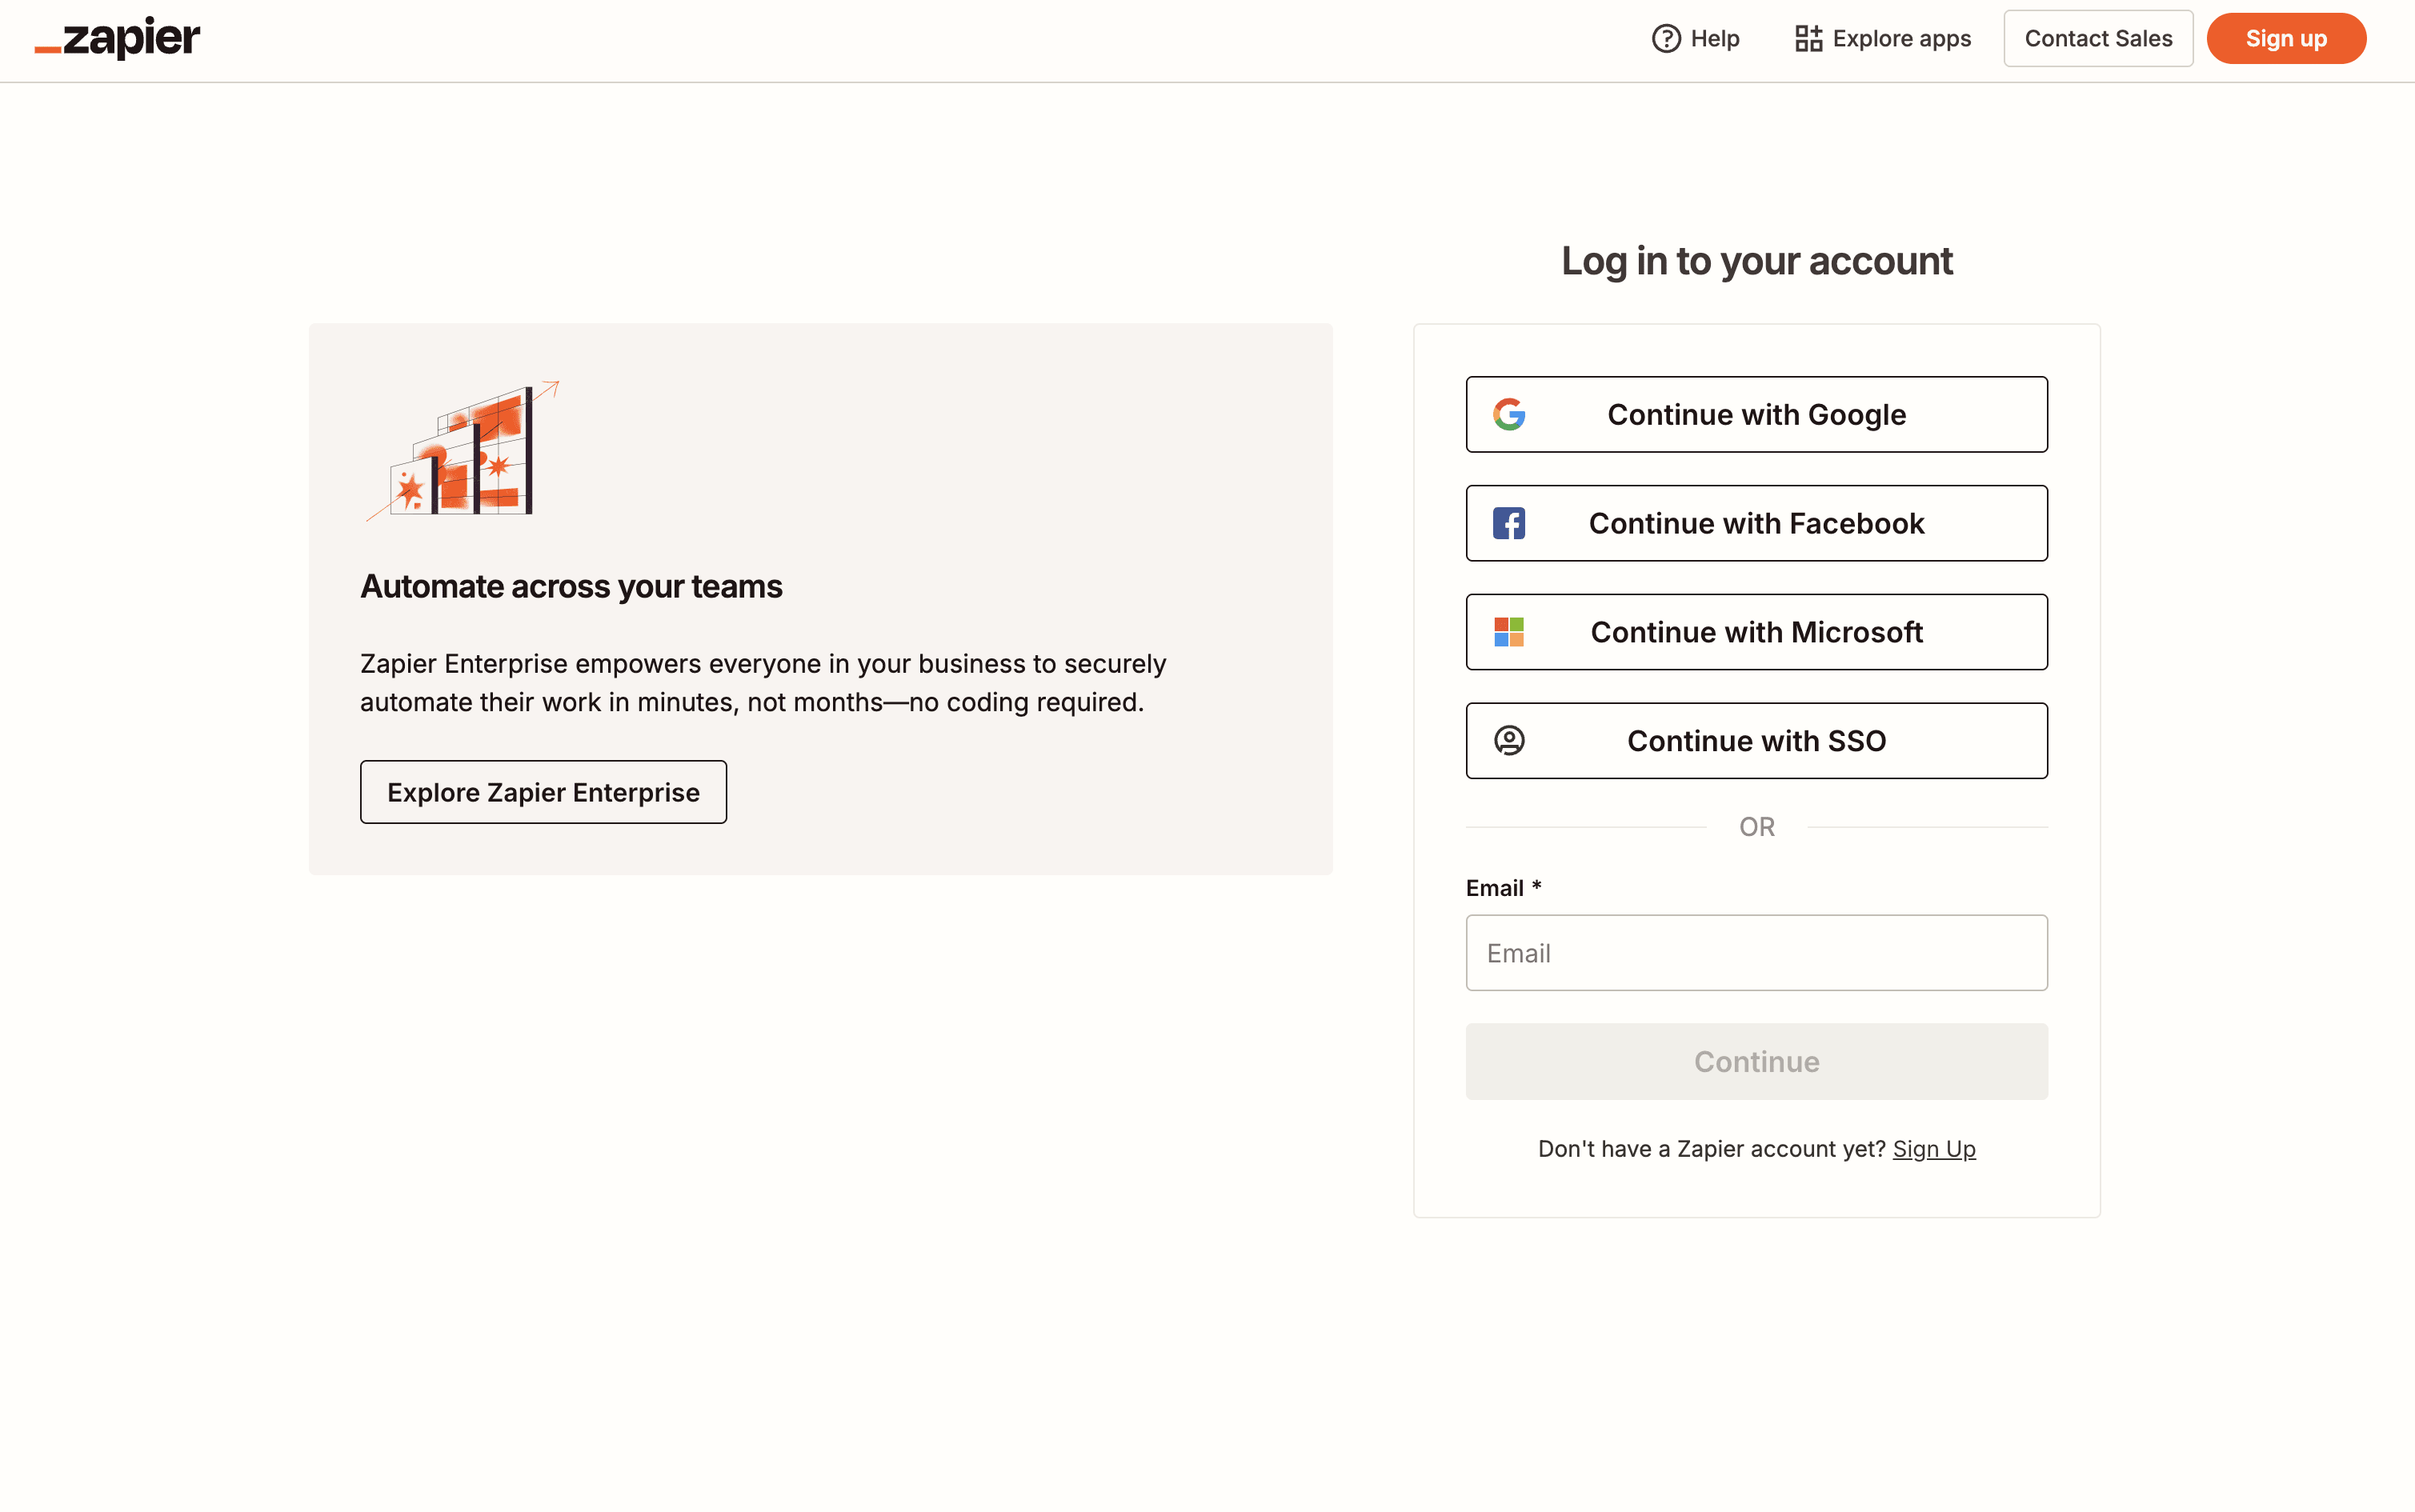Follow the Sign Up link
The image size is (2415, 1512).
tap(1934, 1149)
